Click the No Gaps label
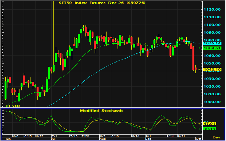 coord(13,106)
